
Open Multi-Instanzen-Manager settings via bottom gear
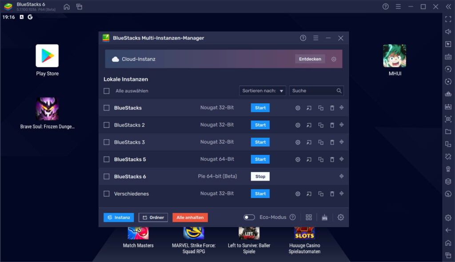pyautogui.click(x=341, y=217)
